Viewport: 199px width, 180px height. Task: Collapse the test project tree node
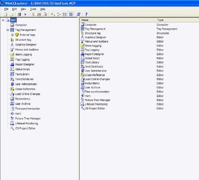coord(3,20)
